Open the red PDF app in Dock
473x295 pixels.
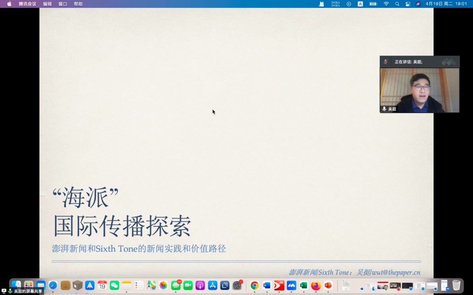tap(279, 285)
